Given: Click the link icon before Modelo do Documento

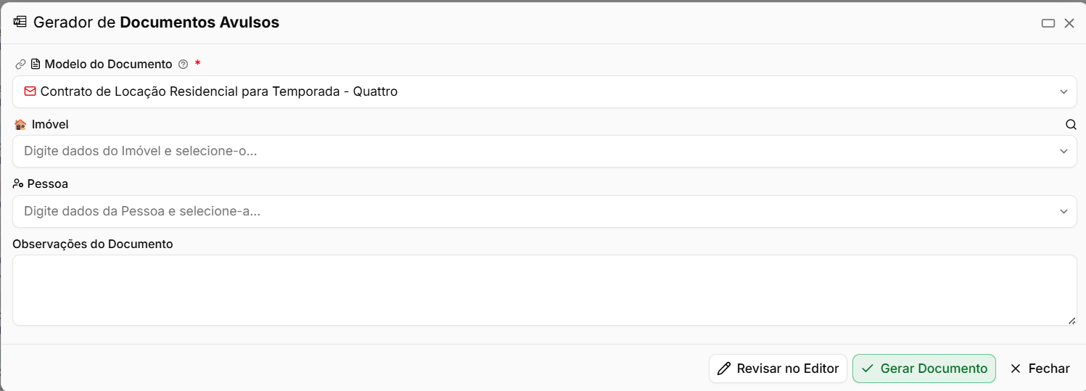Looking at the screenshot, I should (20, 65).
